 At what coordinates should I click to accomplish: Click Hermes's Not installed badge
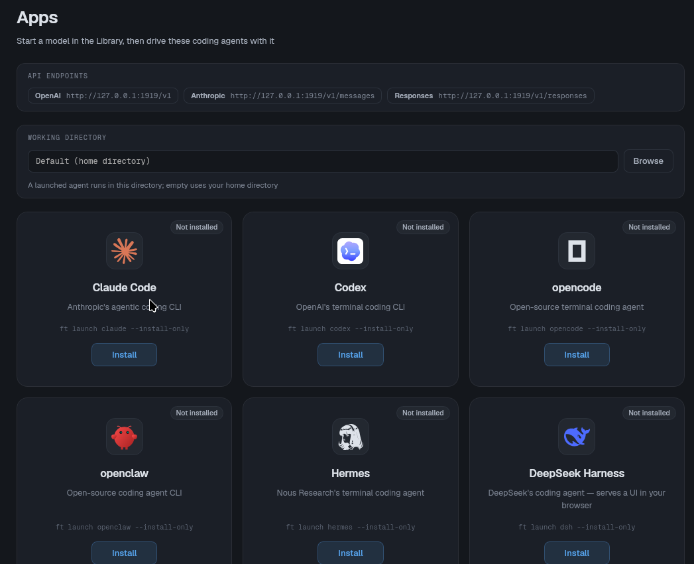coord(423,413)
